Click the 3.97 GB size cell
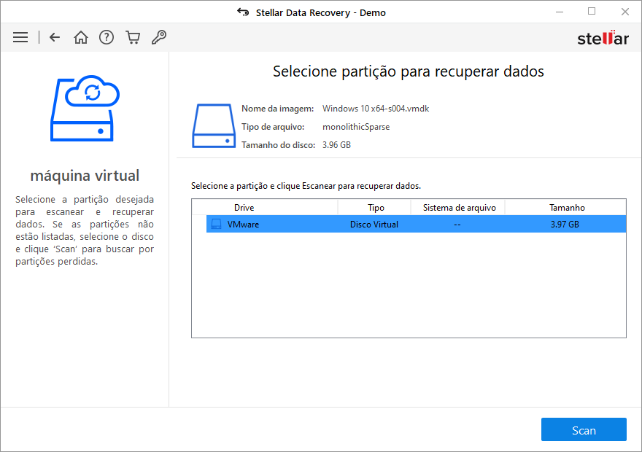This screenshot has width=642, height=452. (565, 225)
